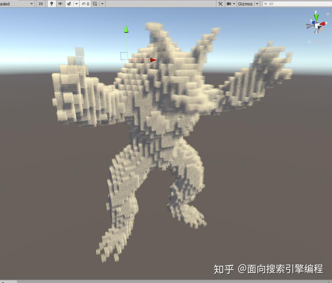The image size is (332, 283).
Task: Toggle scene effects layers icon
Action: click(69, 4)
